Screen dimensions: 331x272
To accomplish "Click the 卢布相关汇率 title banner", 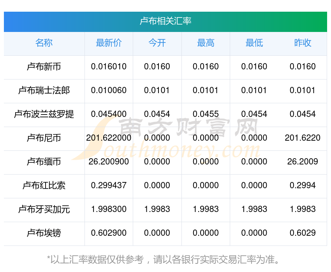I will [165, 21].
